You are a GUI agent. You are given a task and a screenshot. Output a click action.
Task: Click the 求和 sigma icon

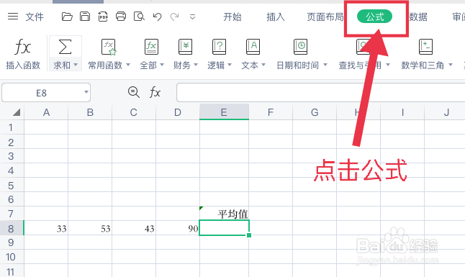click(65, 47)
